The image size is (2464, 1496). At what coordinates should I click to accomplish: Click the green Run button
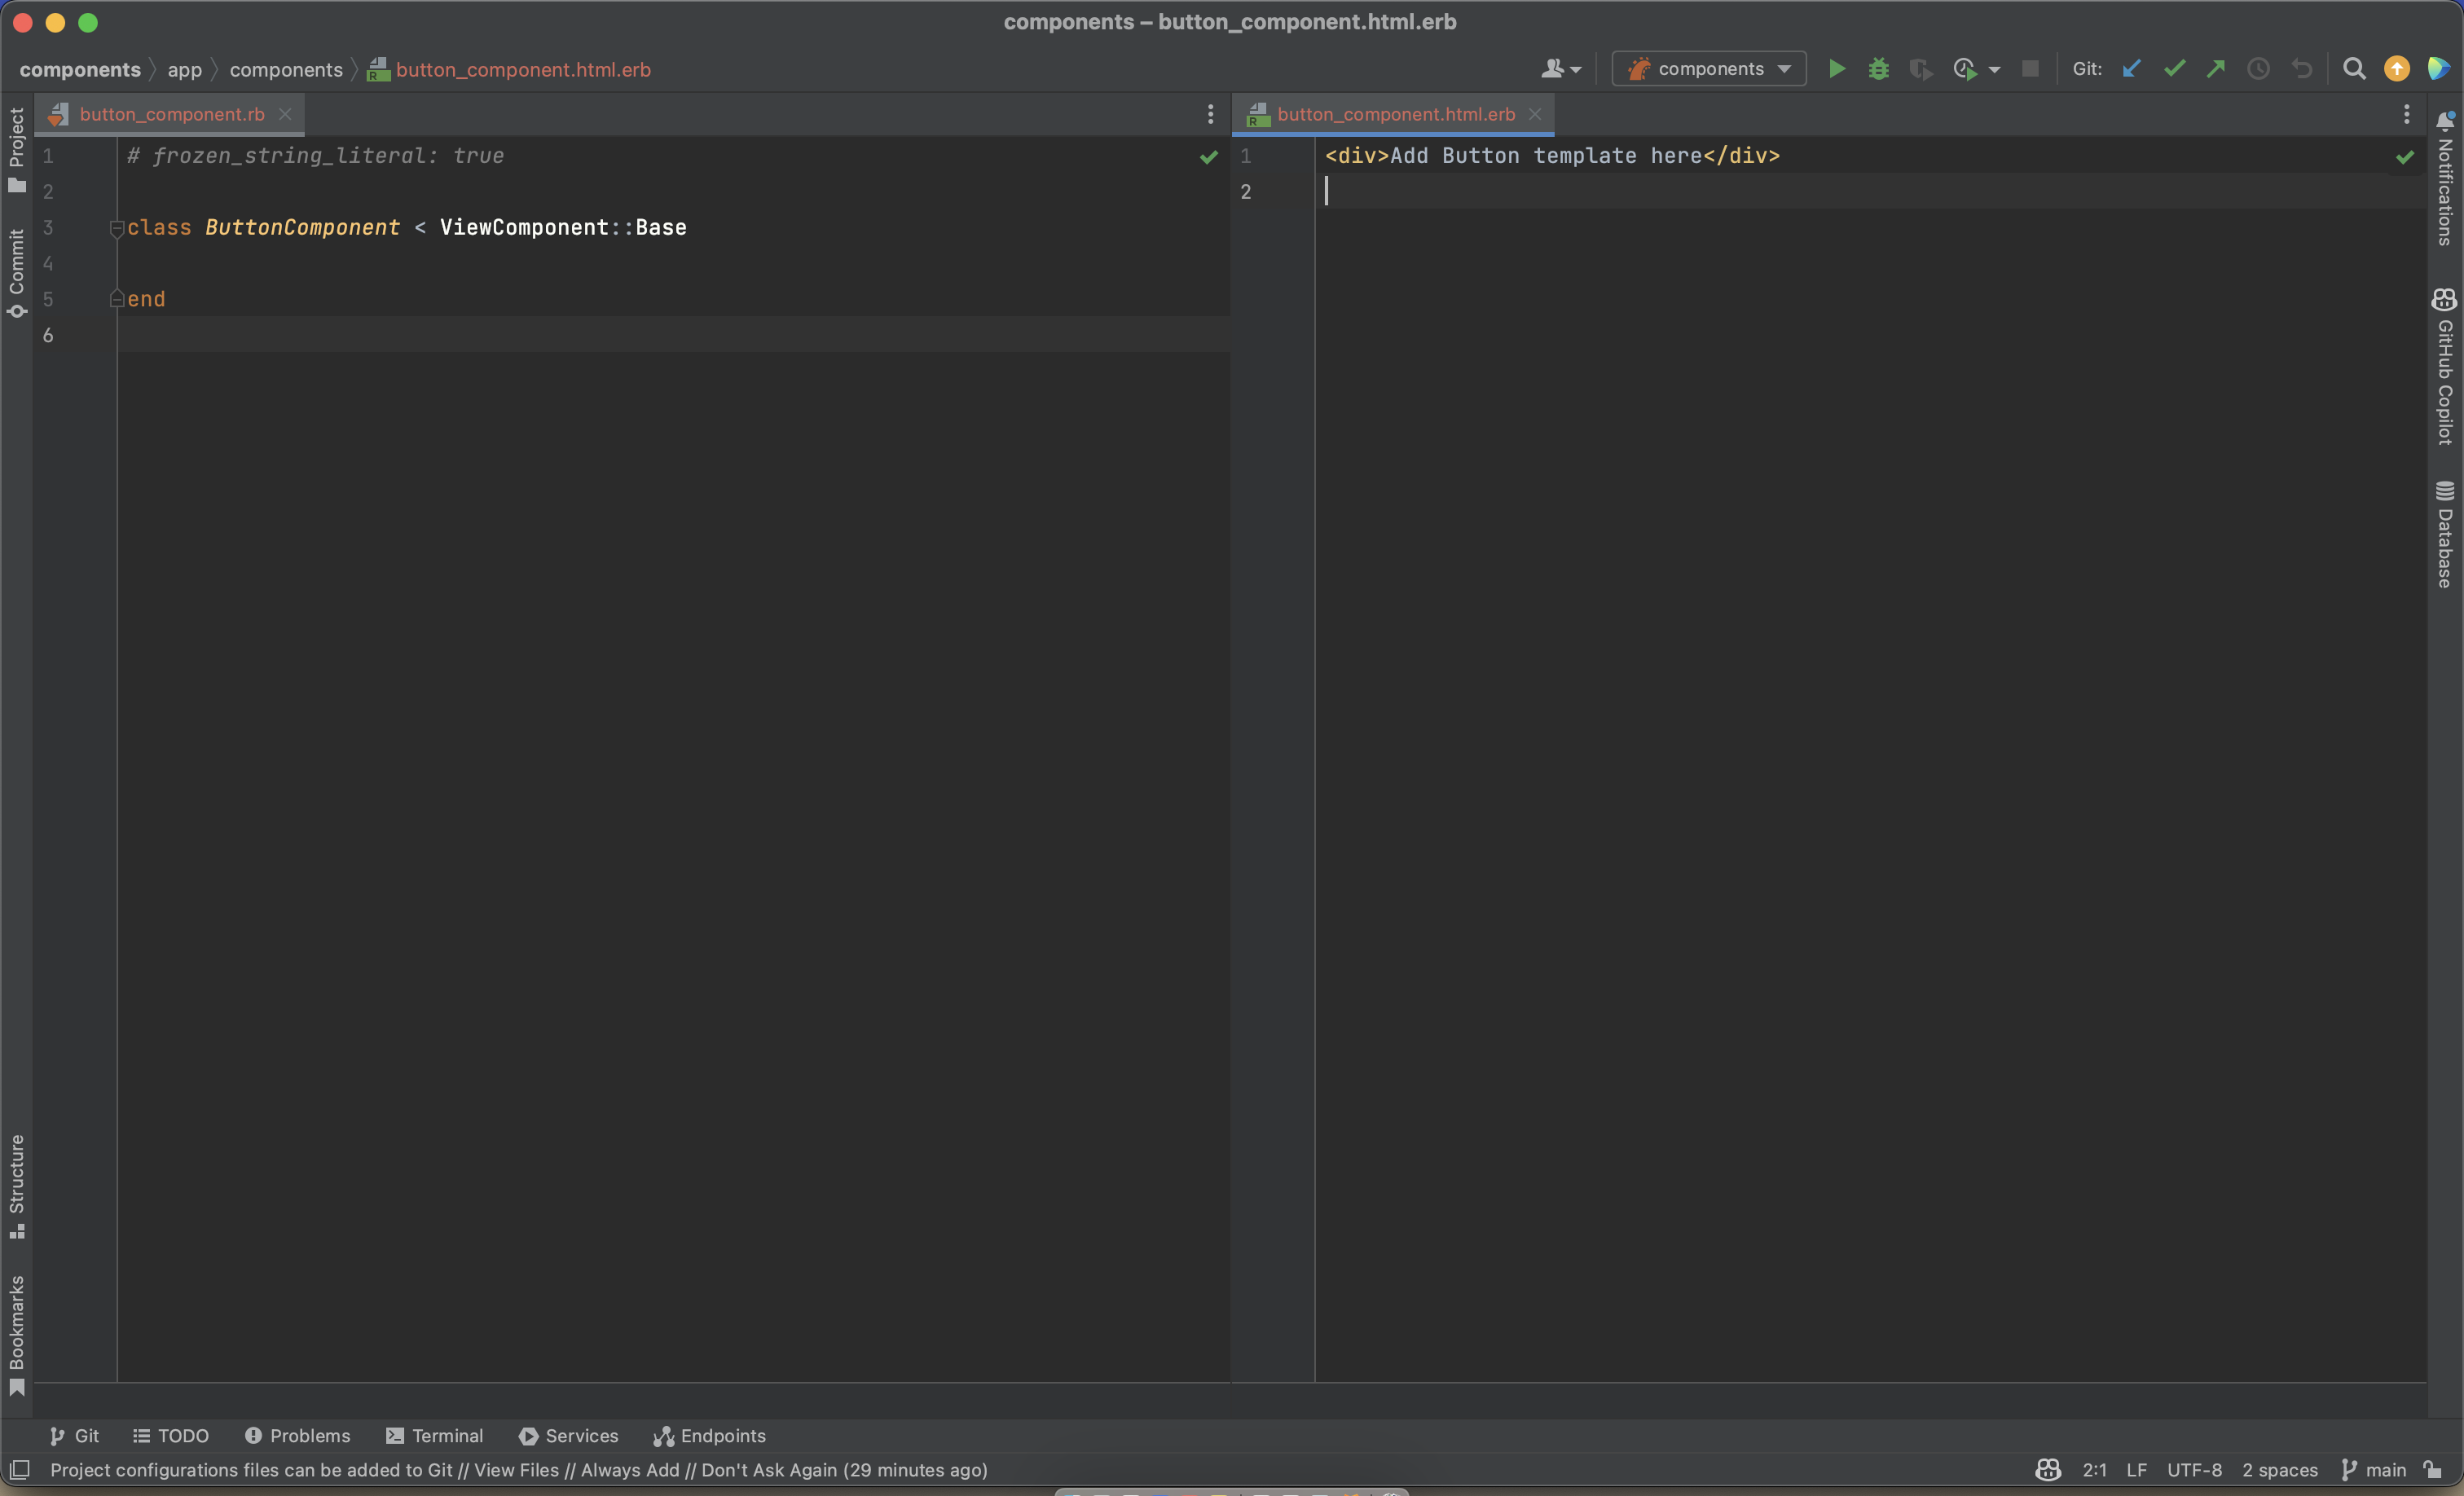click(x=1837, y=69)
